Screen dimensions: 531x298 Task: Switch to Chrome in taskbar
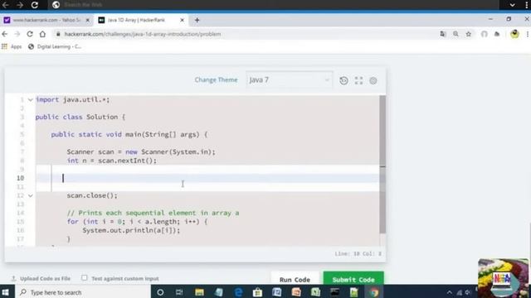coord(374,292)
